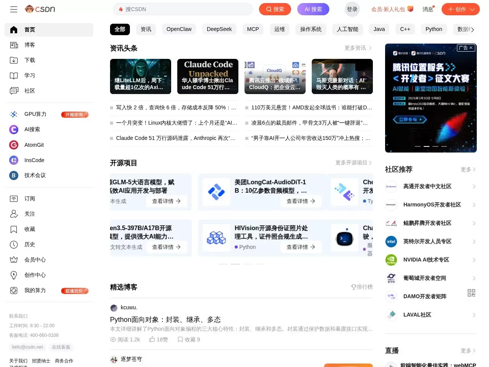Click the 收藏 9 bookmark icon
The width and height of the screenshot is (489, 367).
tap(180, 339)
